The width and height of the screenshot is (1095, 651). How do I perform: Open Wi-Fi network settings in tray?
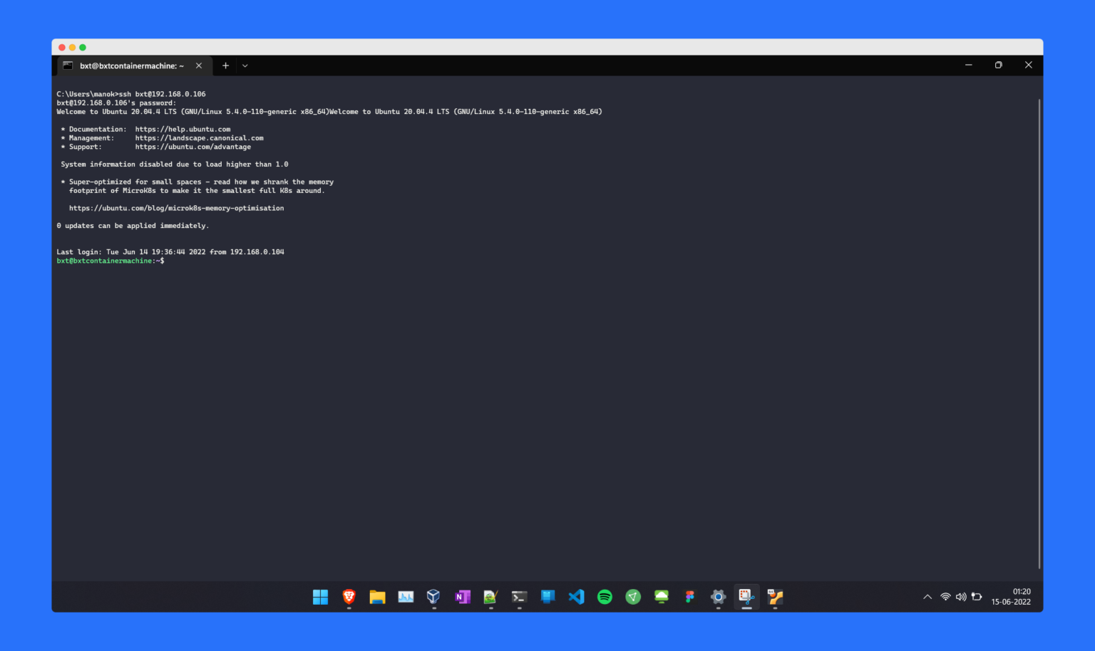[945, 597]
